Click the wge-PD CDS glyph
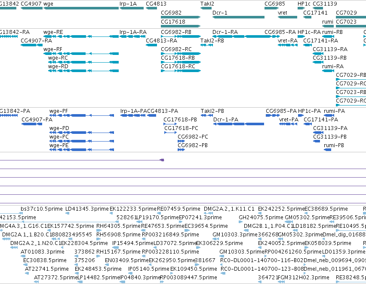Screen dimensions: 366x284 (82, 133)
